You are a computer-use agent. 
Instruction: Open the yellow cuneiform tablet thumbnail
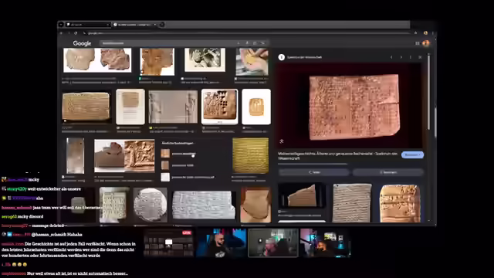click(x=250, y=155)
